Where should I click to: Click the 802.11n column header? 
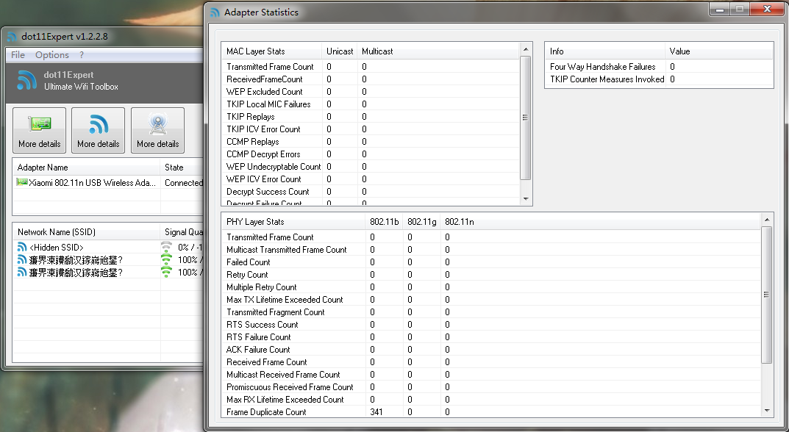(x=460, y=222)
